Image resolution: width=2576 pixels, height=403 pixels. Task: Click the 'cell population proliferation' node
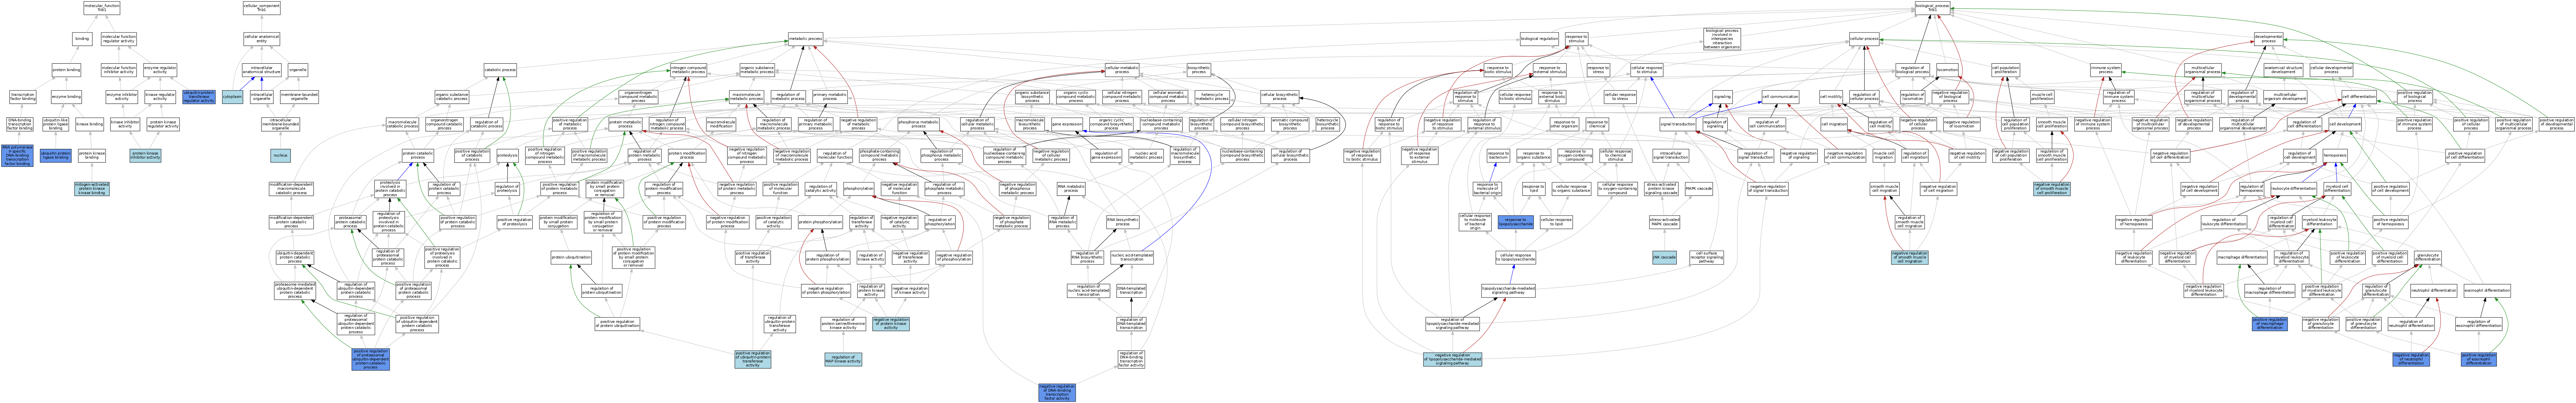coord(2006,70)
